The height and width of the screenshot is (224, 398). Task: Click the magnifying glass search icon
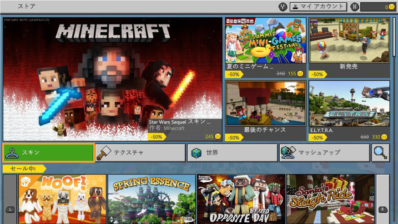coord(380,153)
